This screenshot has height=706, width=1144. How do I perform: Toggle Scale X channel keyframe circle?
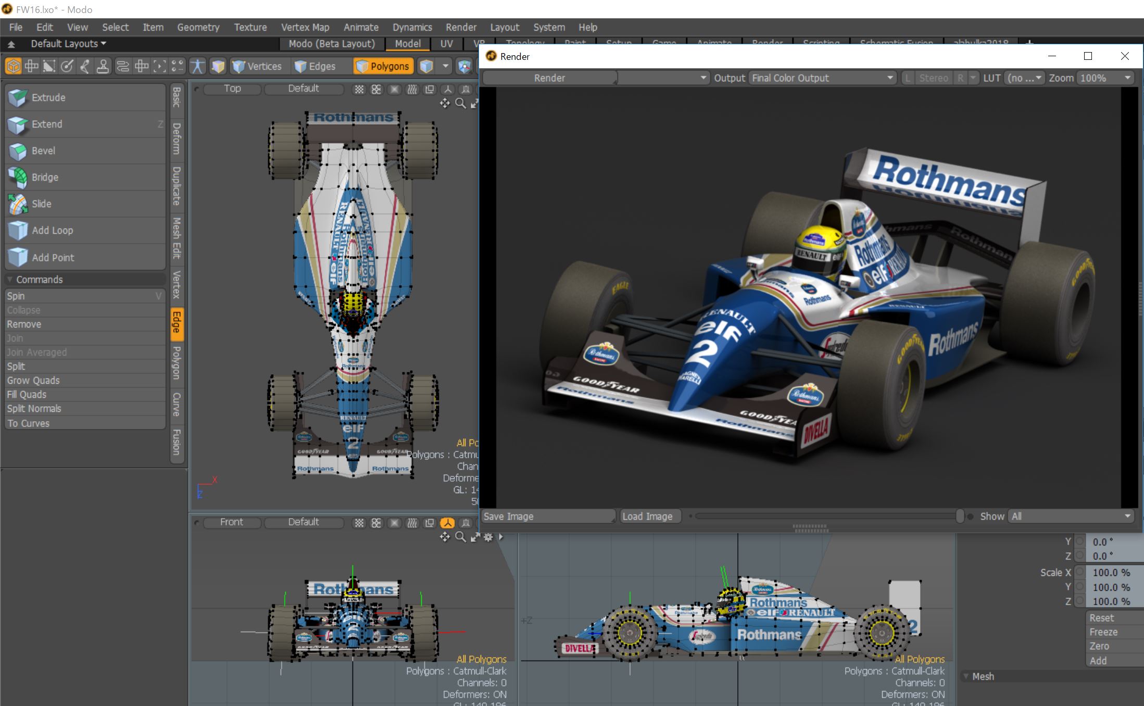click(1080, 573)
